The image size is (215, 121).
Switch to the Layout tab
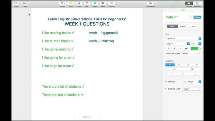[x=183, y=26]
